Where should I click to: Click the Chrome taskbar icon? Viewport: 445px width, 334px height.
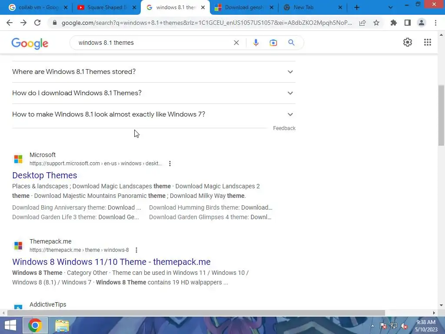click(x=35, y=325)
